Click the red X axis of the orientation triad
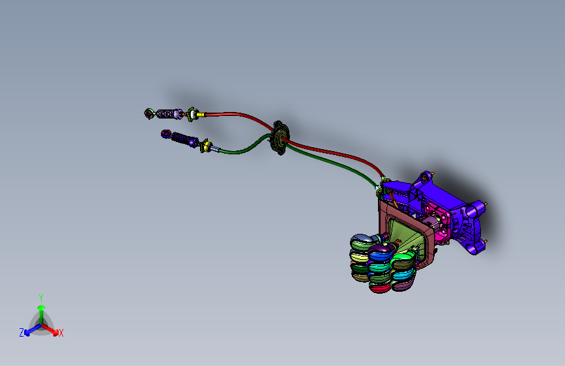 coord(50,330)
